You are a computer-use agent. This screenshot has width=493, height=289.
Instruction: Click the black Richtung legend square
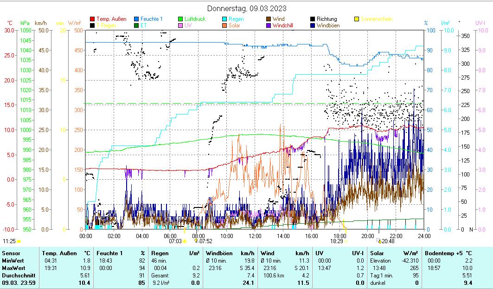point(313,19)
